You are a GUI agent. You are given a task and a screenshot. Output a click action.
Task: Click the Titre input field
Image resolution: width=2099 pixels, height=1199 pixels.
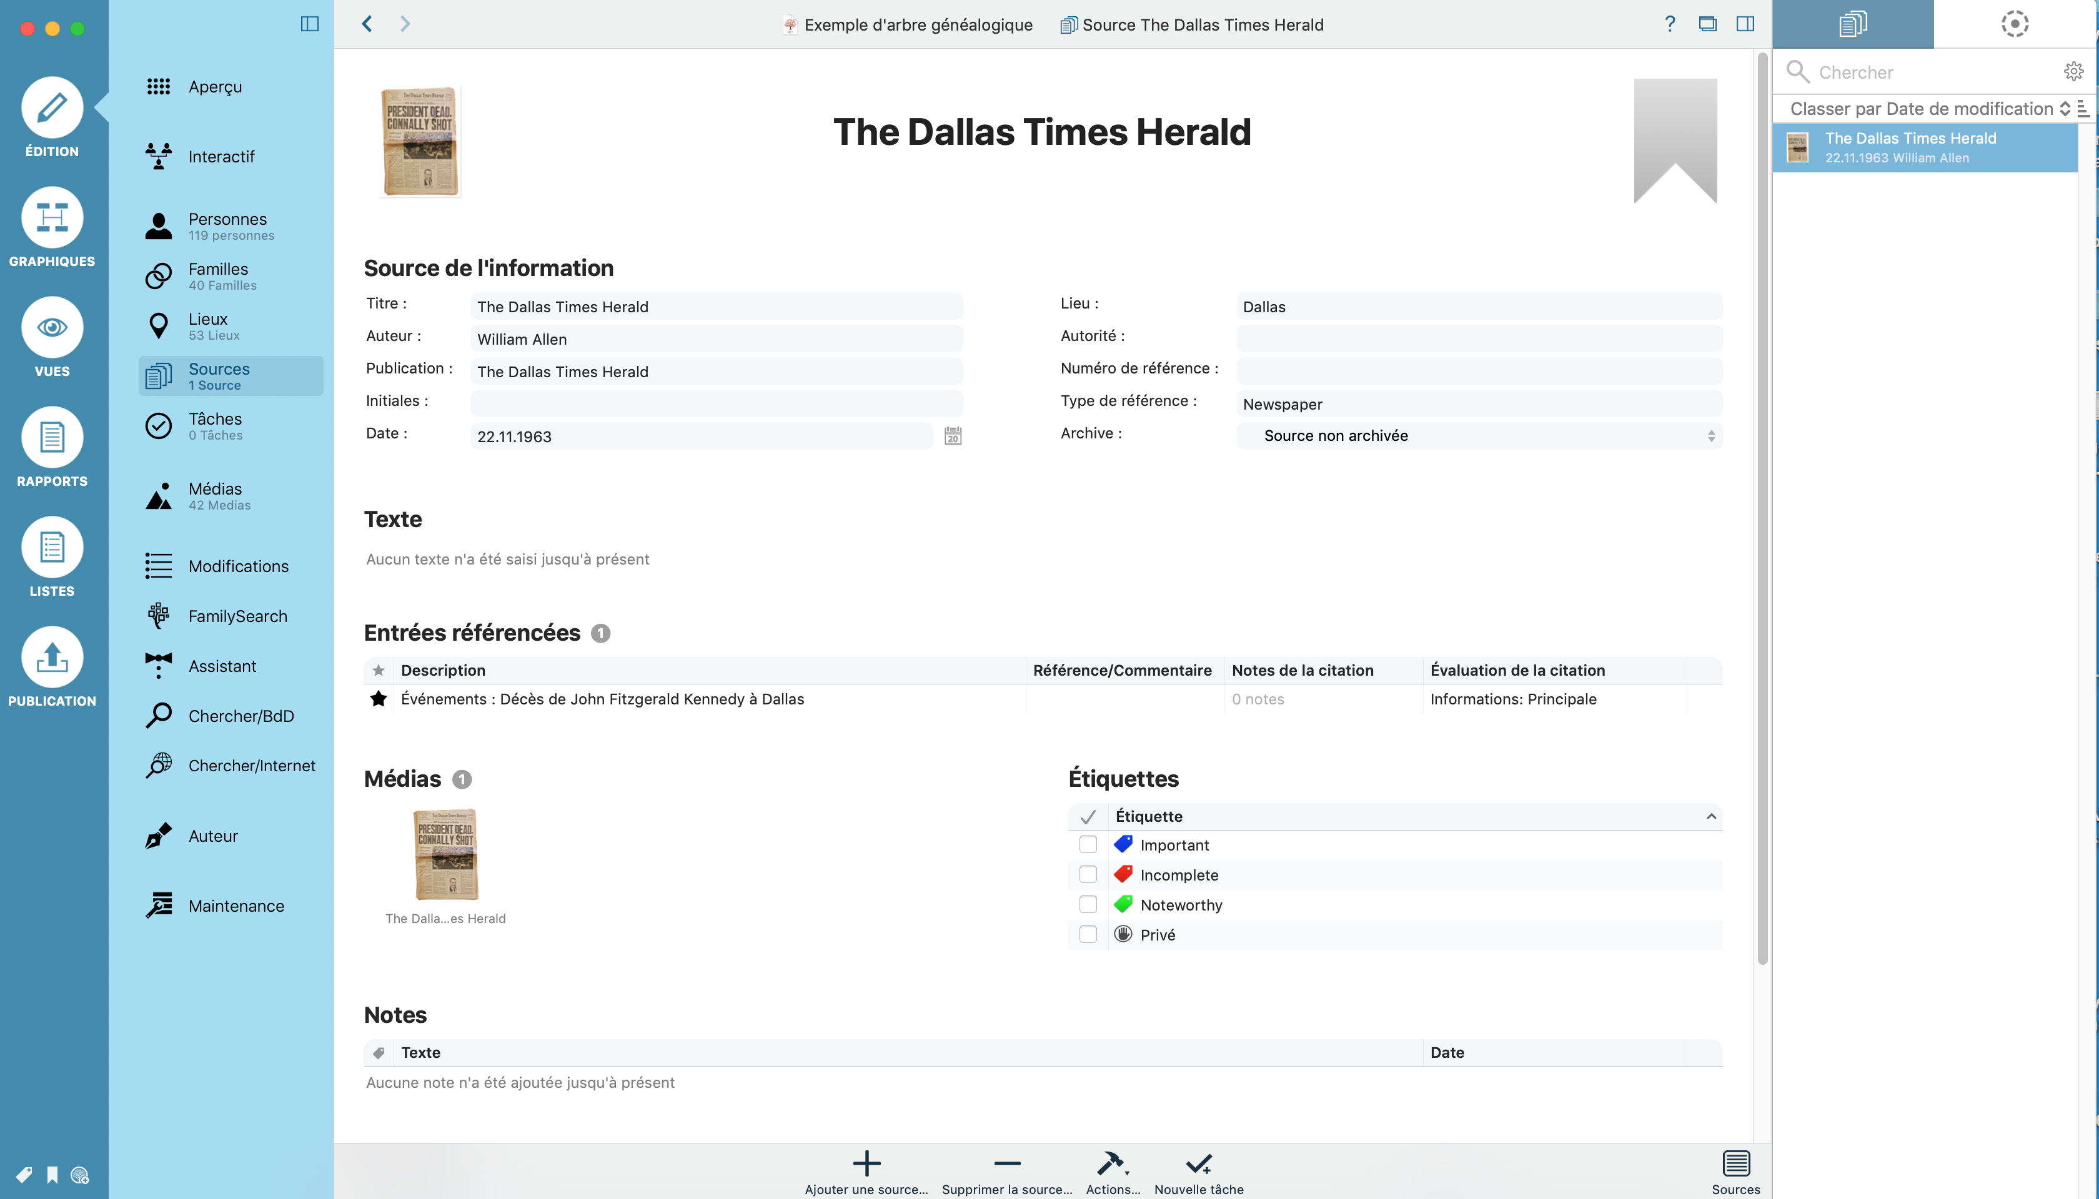(716, 307)
